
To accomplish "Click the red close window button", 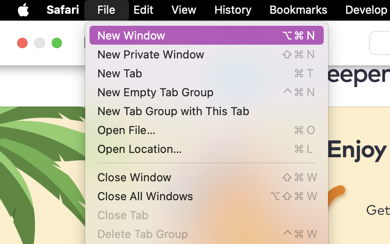I will (x=22, y=43).
